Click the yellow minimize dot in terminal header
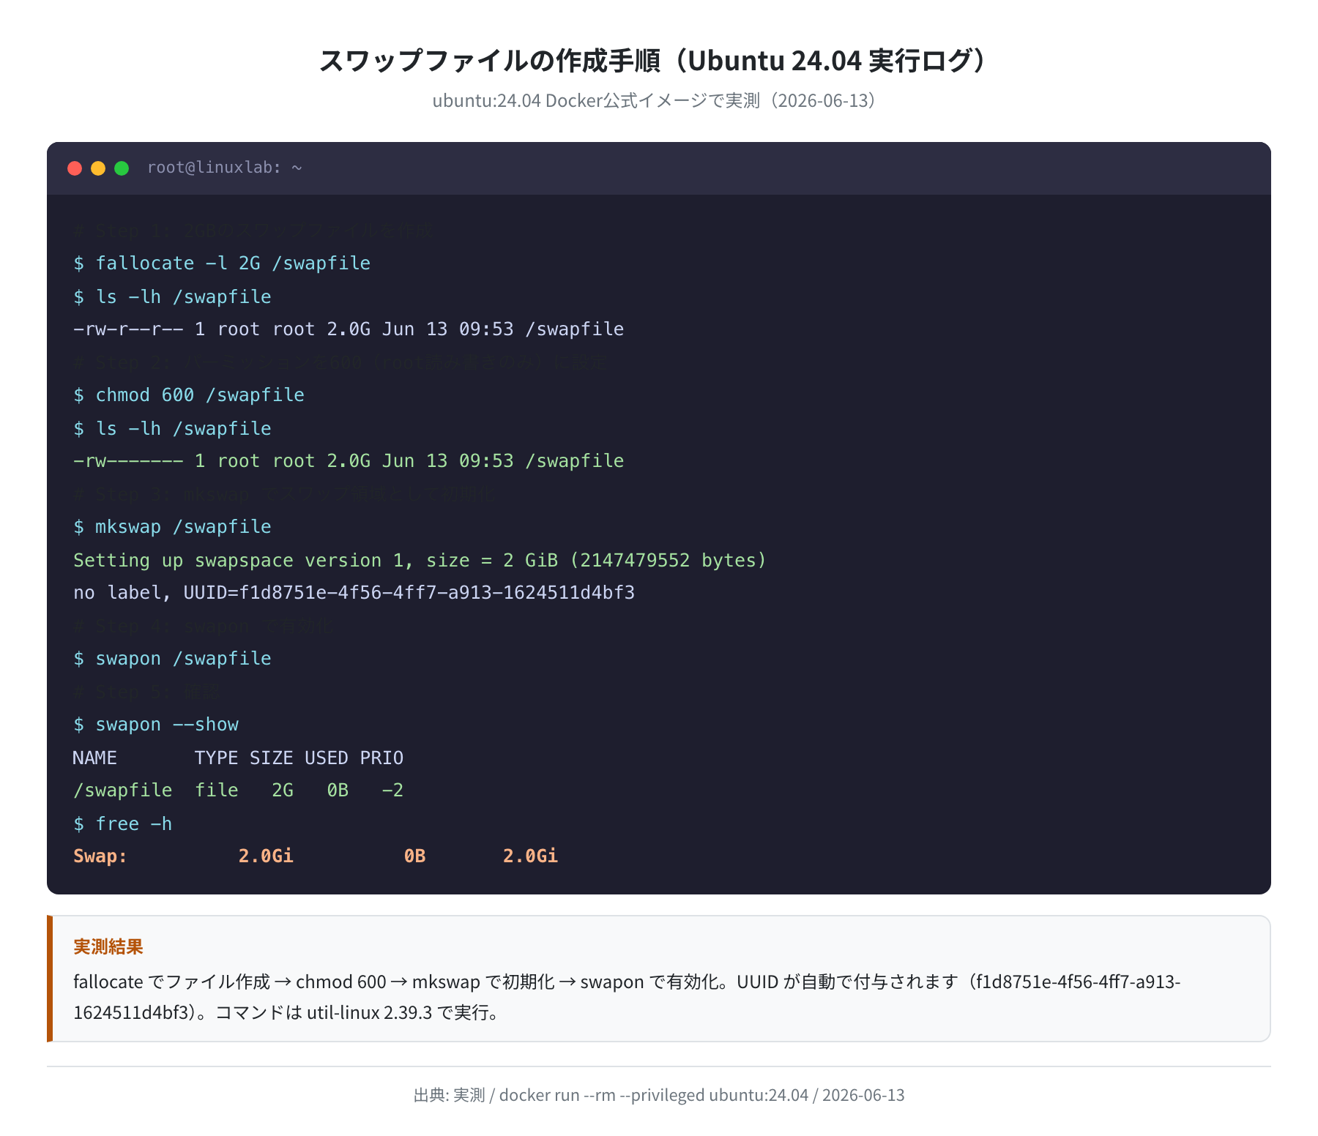The height and width of the screenshot is (1136, 1318). click(98, 168)
